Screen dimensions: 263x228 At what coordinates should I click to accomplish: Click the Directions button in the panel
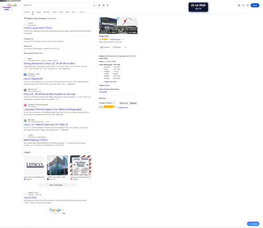click(x=105, y=47)
